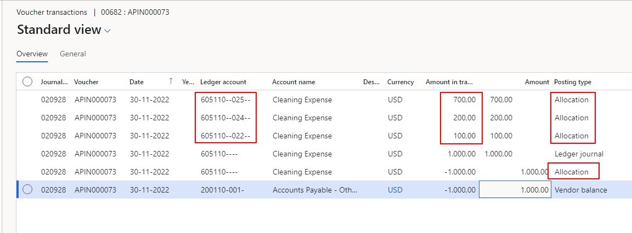Click the Ledger account column header

coord(223,82)
